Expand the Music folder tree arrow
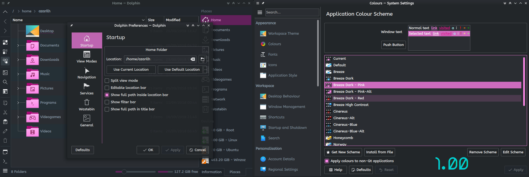The width and height of the screenshot is (529, 177). click(18, 74)
